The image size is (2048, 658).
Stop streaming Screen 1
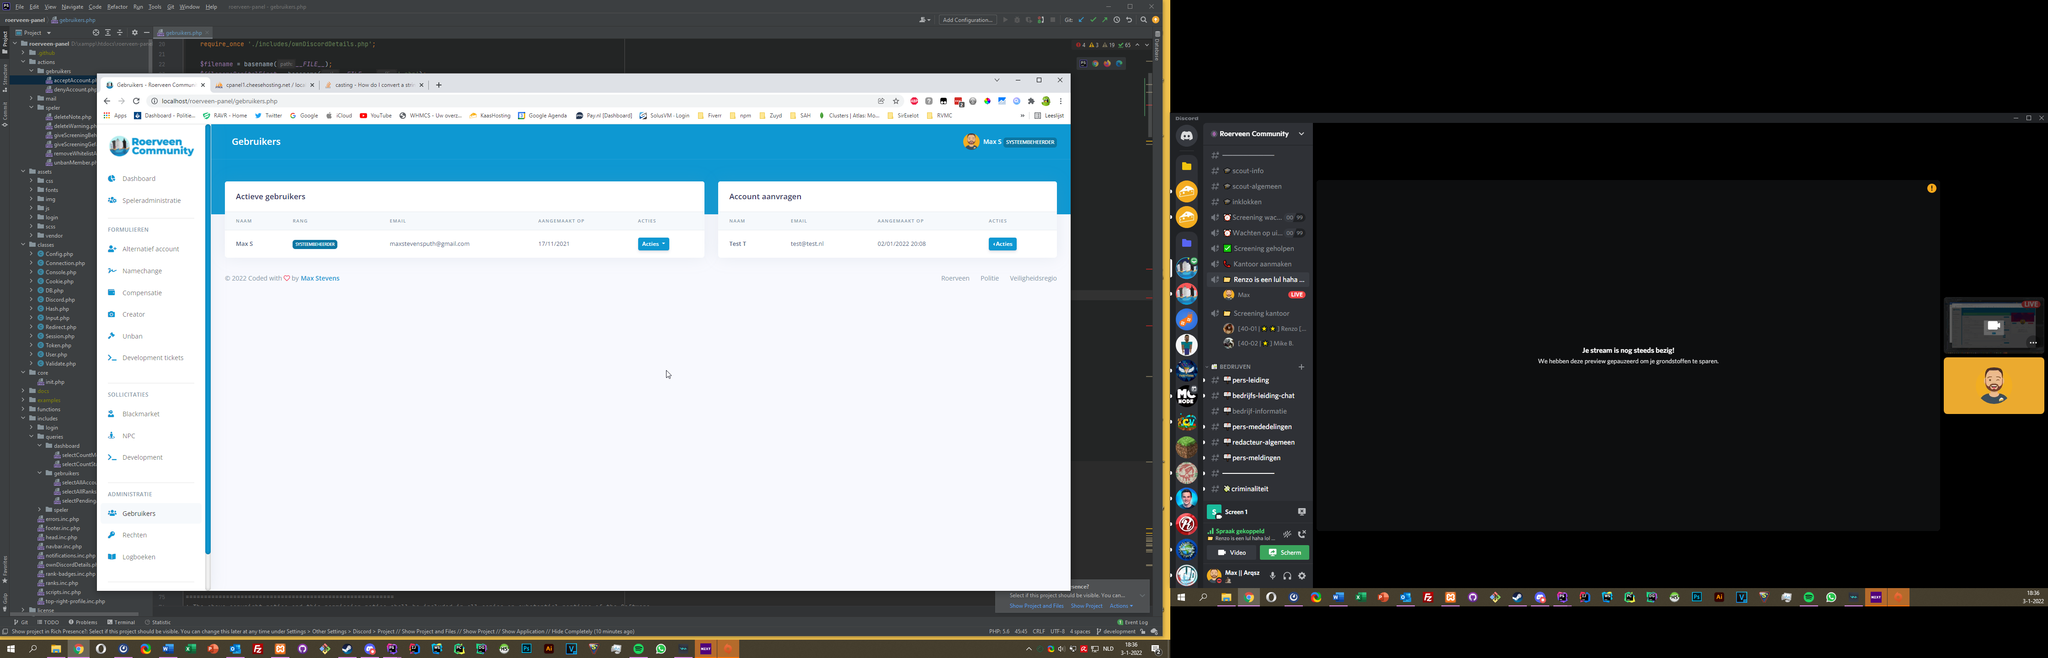click(x=1301, y=512)
